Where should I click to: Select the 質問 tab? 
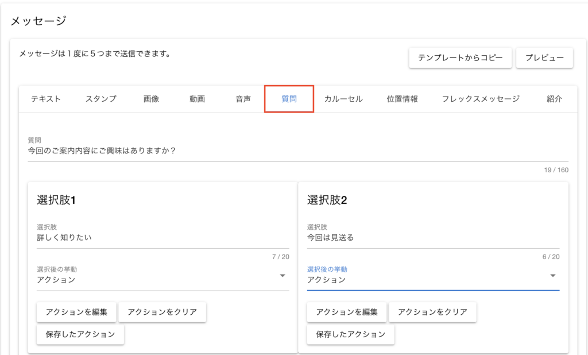tap(289, 99)
